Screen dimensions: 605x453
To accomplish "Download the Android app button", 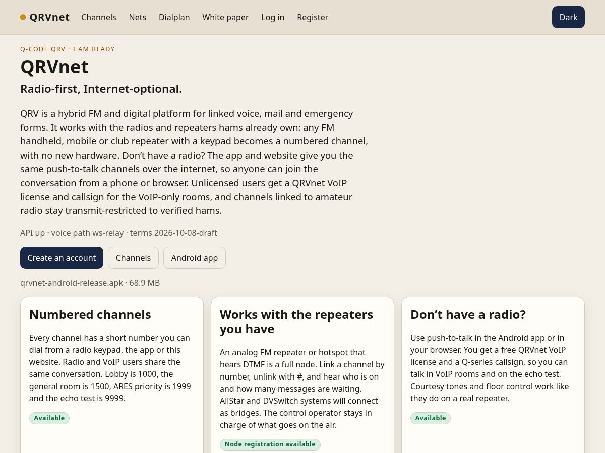I will tap(195, 258).
